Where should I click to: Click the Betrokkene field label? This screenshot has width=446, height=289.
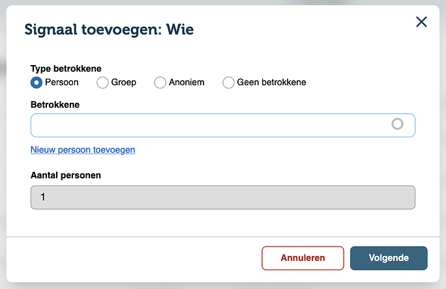click(55, 105)
